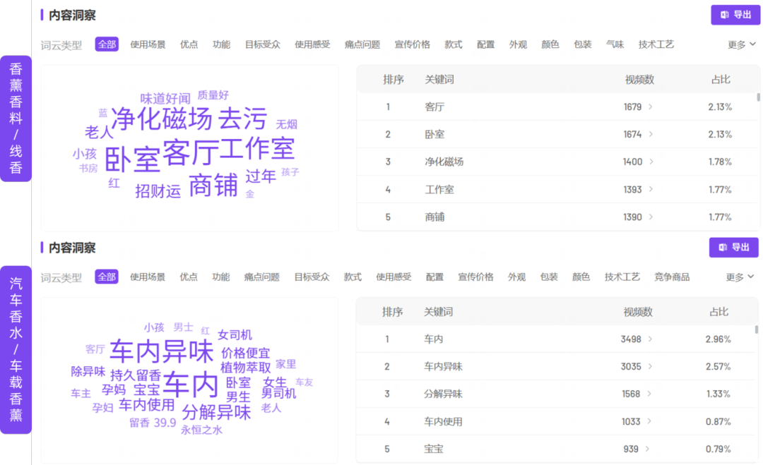Open the 香薰香料/线香 side tab
This screenshot has width=763, height=465.
(16, 119)
